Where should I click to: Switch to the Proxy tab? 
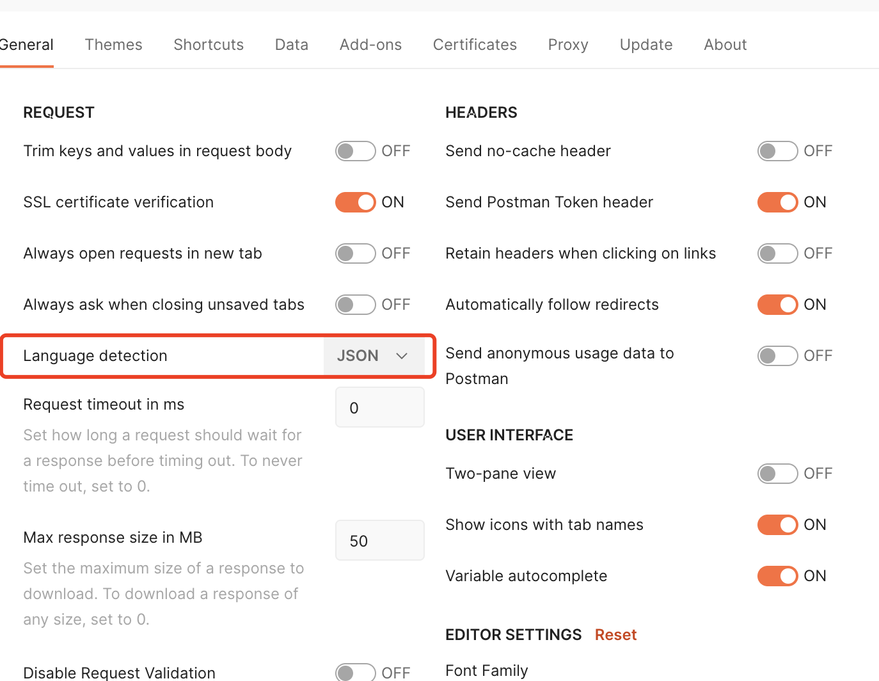(x=568, y=45)
